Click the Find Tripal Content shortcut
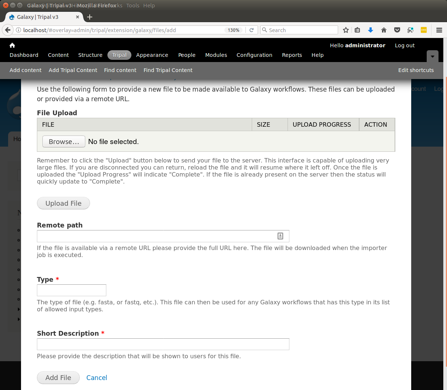Screen dimensions: 447x390 tap(168, 70)
